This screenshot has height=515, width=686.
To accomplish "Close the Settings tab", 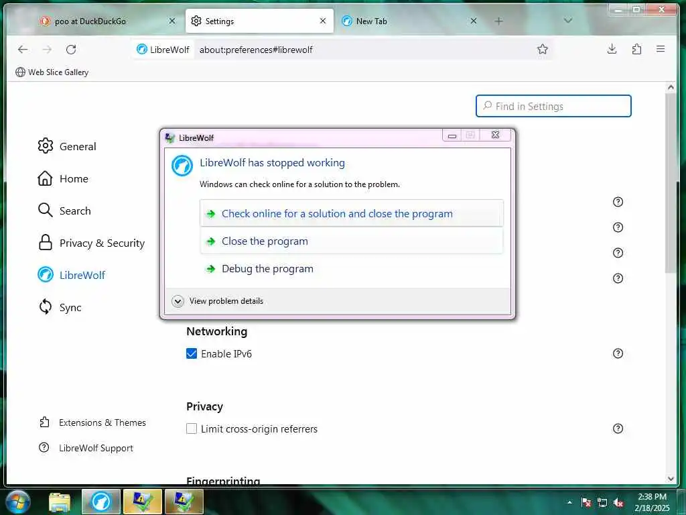I will [x=323, y=21].
